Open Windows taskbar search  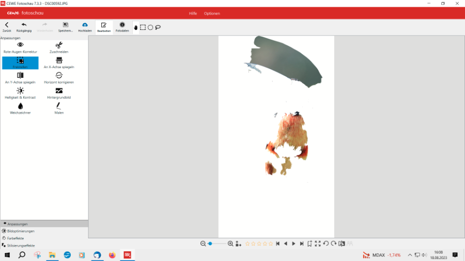[22, 255]
